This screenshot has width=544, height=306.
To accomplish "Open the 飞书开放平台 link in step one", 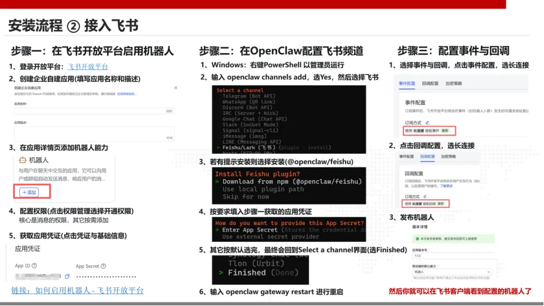I will point(88,66).
